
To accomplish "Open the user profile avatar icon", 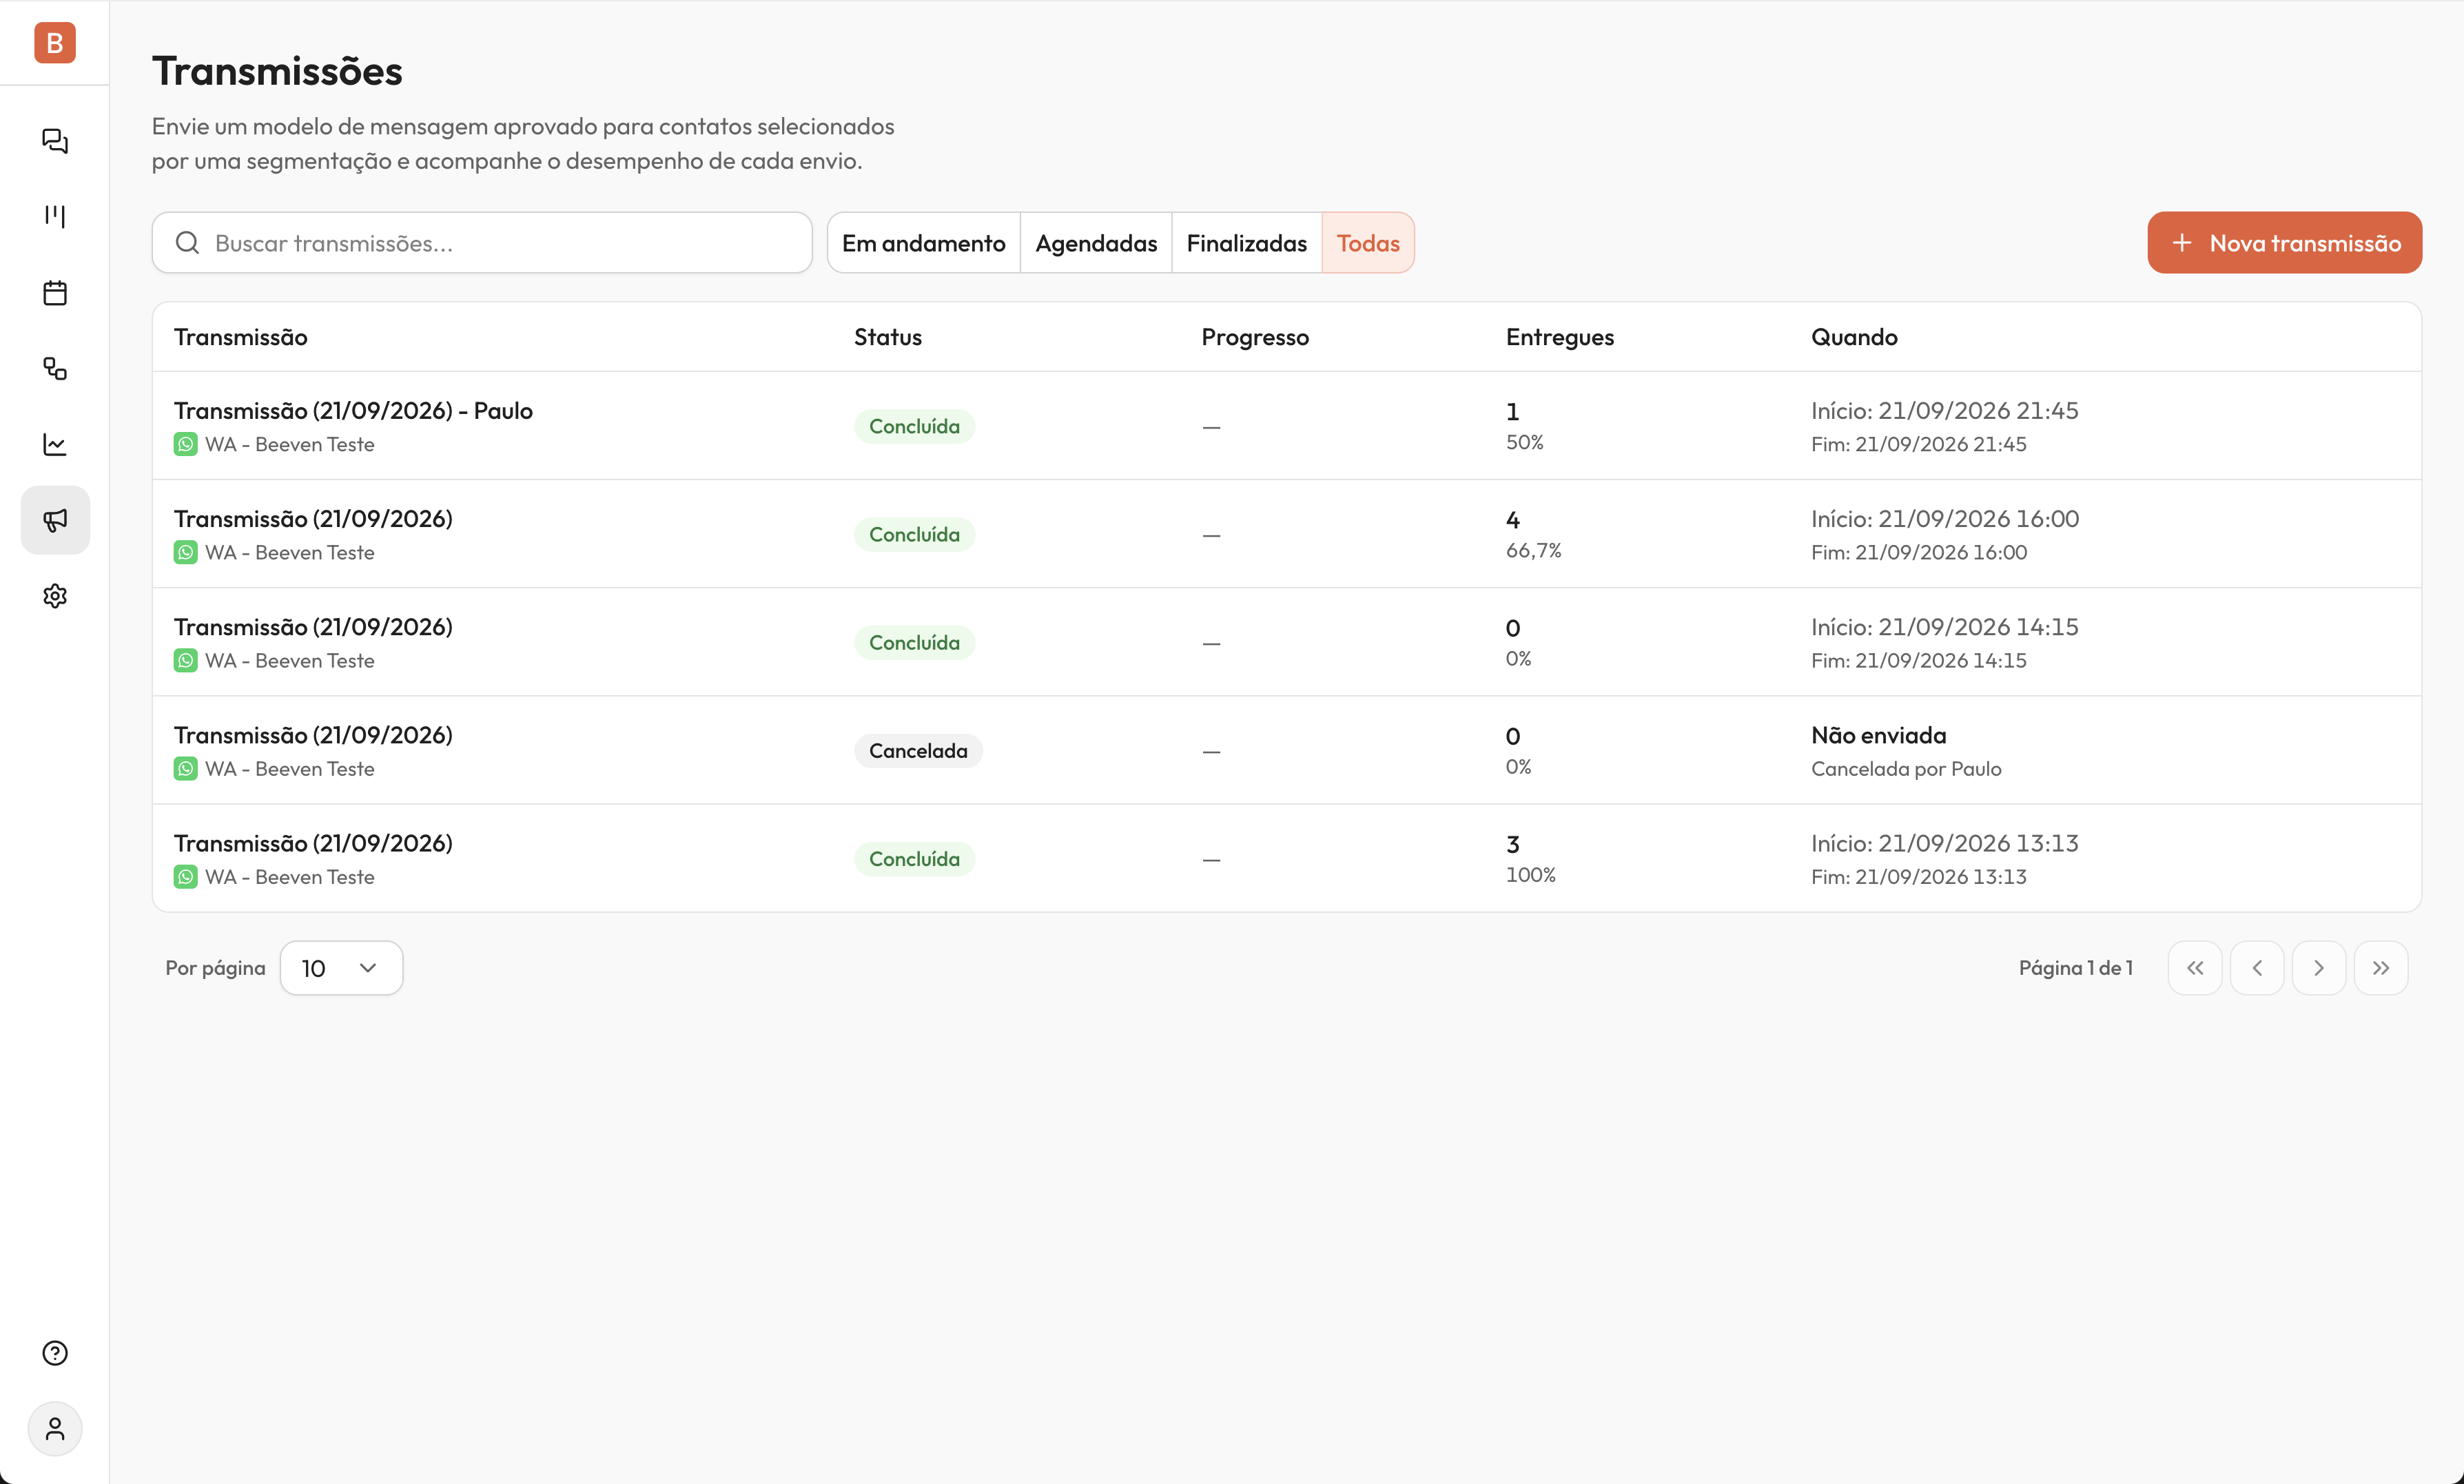I will coord(55,1429).
